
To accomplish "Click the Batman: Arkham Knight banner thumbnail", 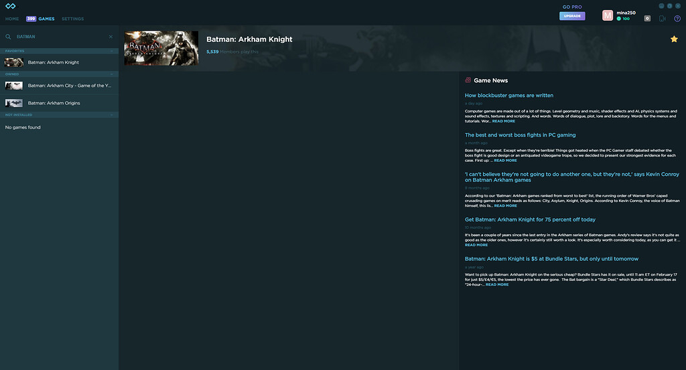I will point(161,48).
